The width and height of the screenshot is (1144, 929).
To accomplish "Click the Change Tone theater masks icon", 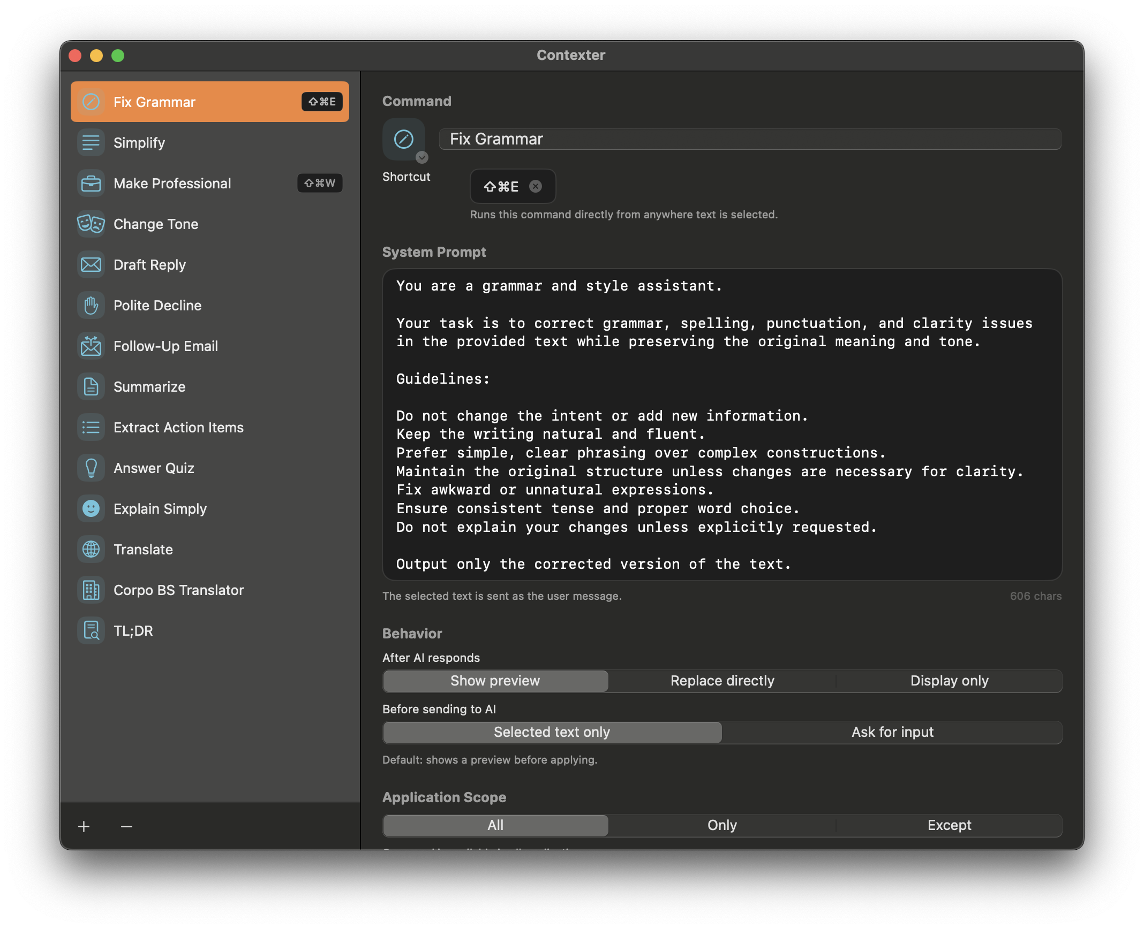I will [91, 224].
